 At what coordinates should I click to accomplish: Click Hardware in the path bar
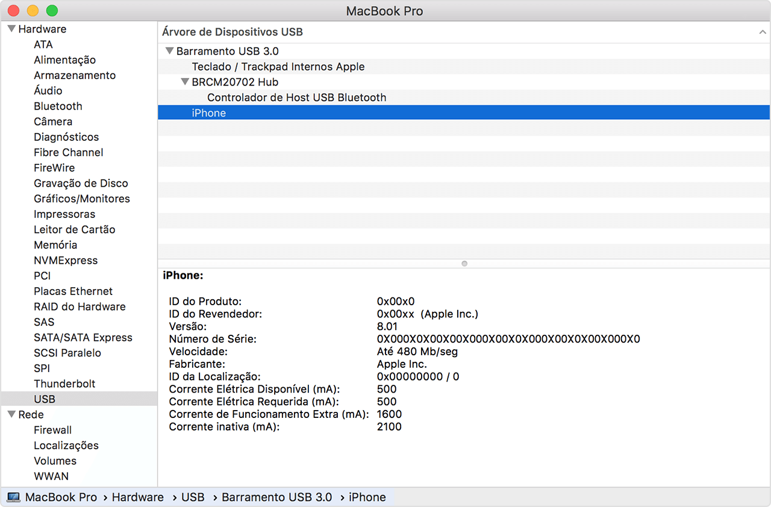[x=137, y=497]
